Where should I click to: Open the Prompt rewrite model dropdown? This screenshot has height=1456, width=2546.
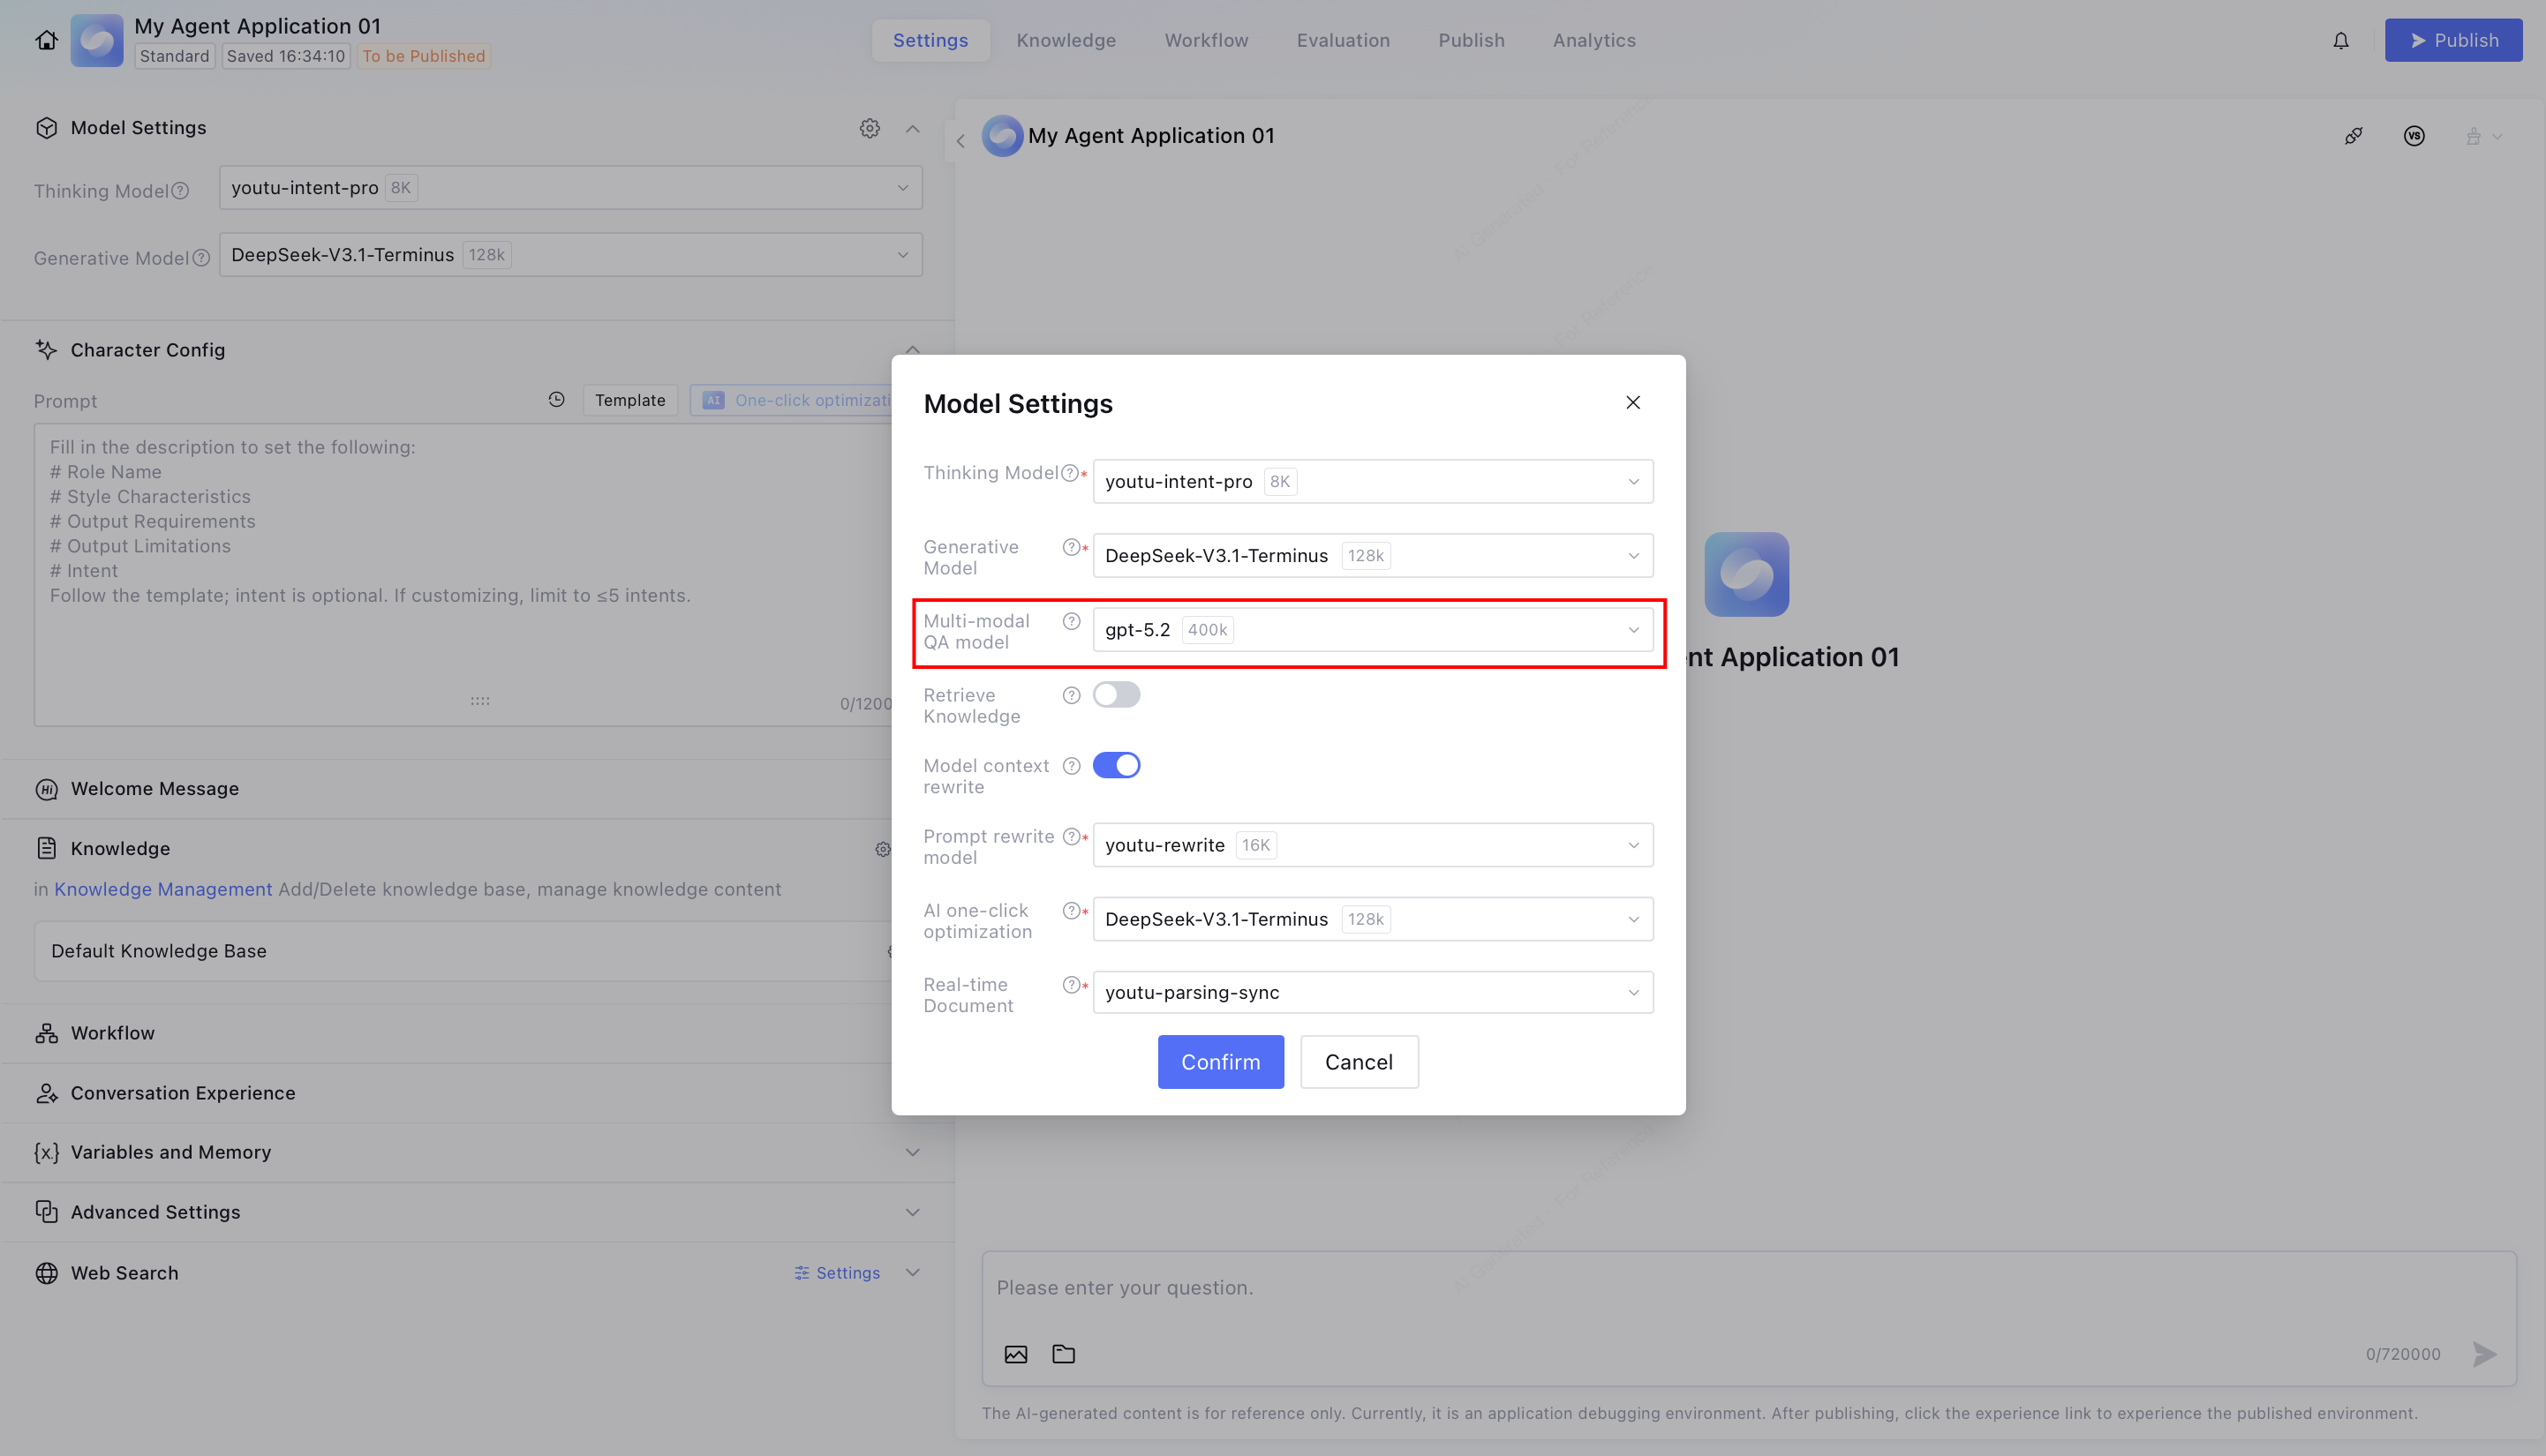(1372, 845)
